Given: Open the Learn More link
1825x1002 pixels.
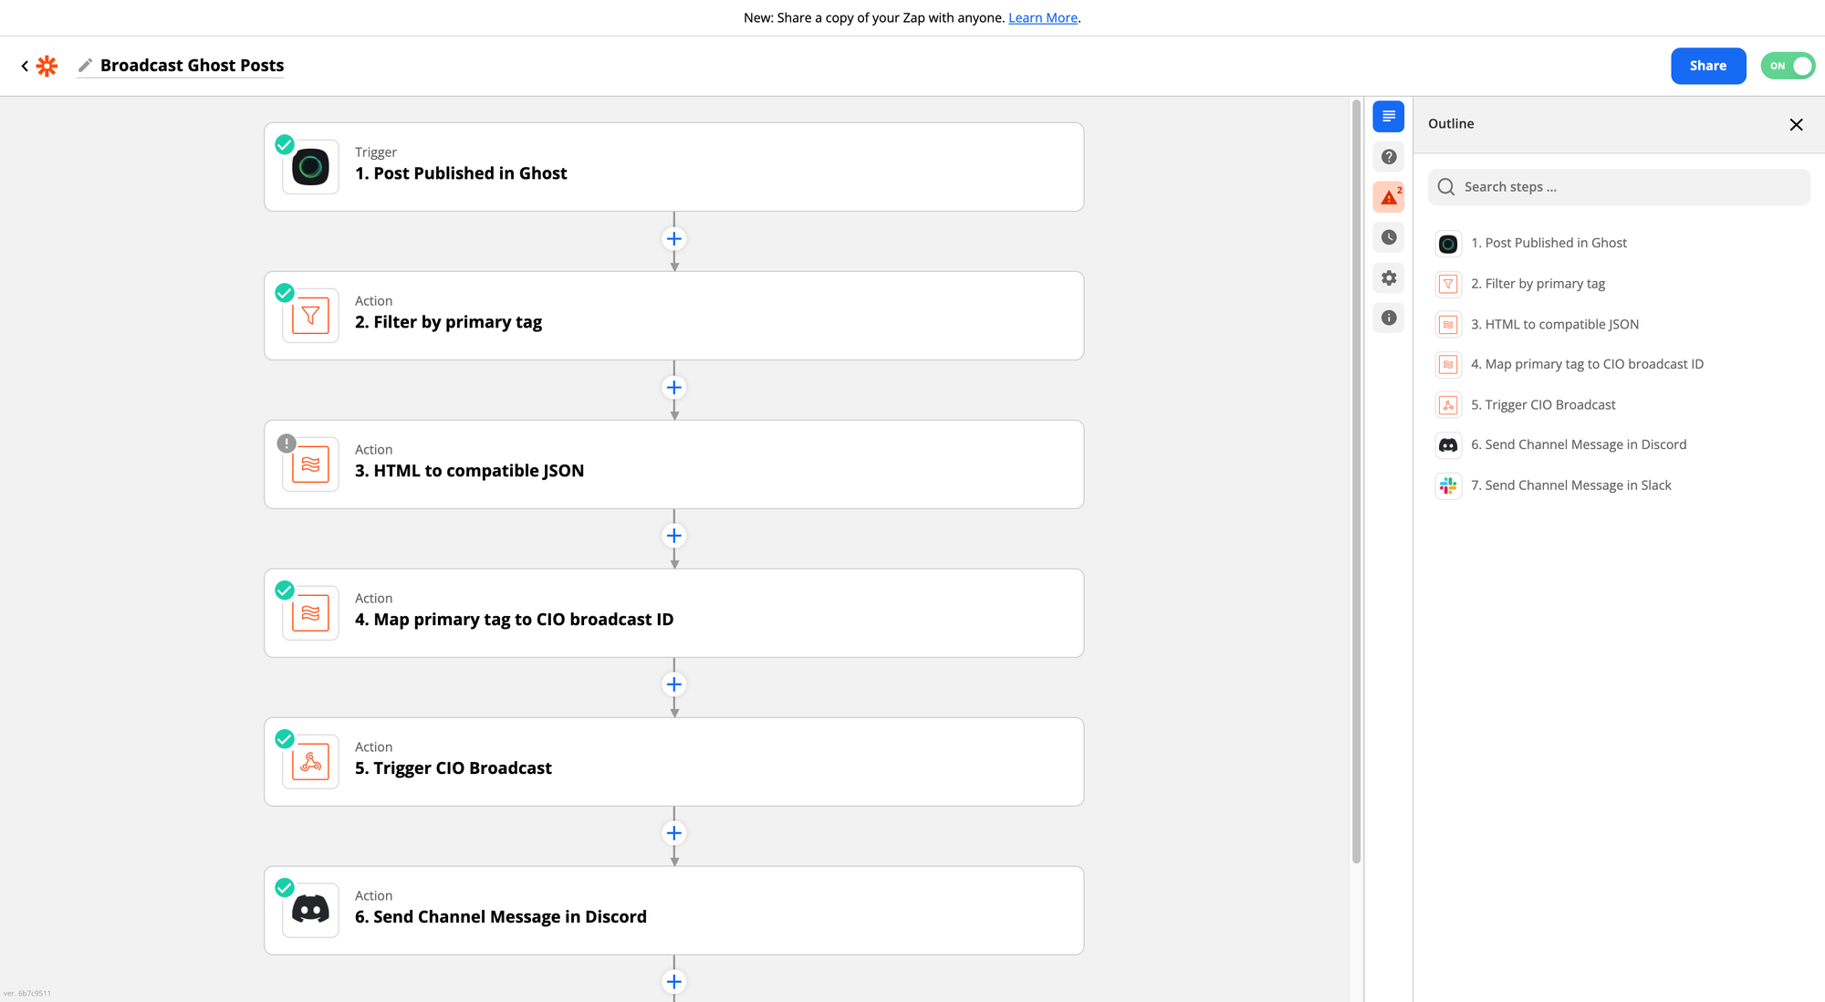Looking at the screenshot, I should point(1042,17).
